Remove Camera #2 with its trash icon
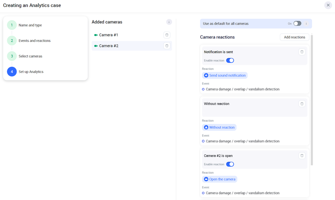The width and height of the screenshot is (335, 200). (167, 46)
